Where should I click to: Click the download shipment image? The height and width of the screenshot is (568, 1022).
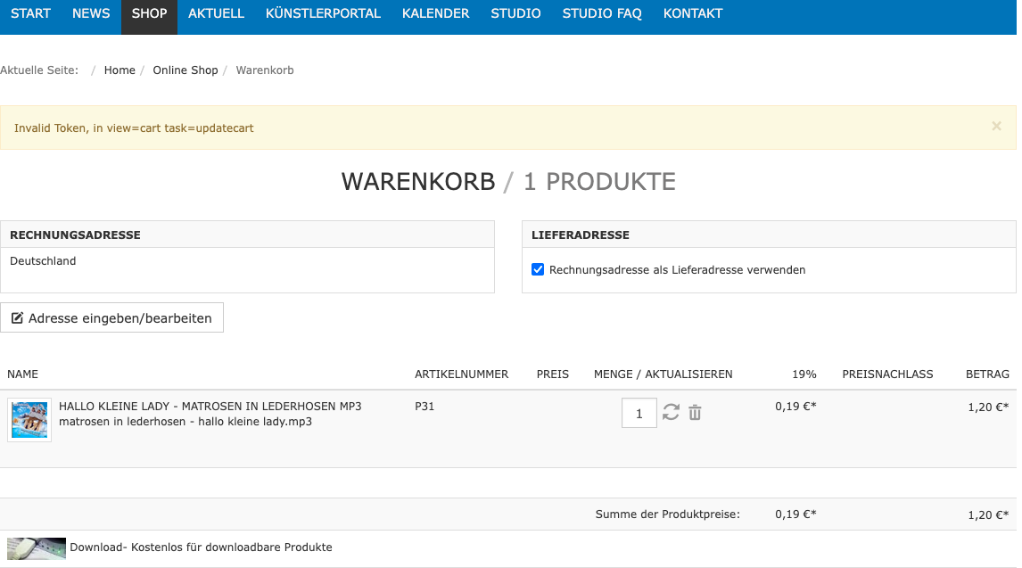(x=37, y=547)
